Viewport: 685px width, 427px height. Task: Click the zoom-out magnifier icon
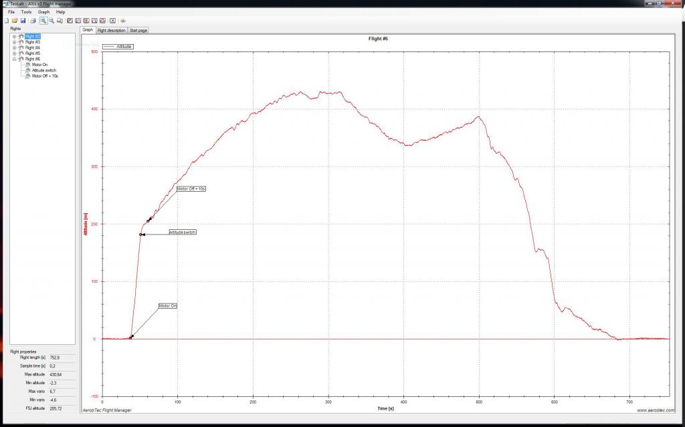(x=52, y=21)
